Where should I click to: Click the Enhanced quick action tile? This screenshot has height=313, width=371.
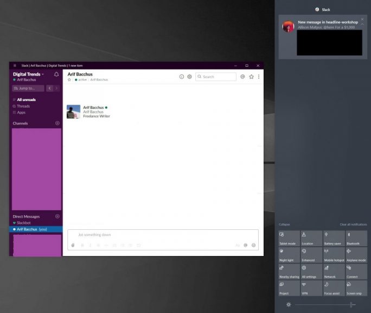tap(311, 255)
